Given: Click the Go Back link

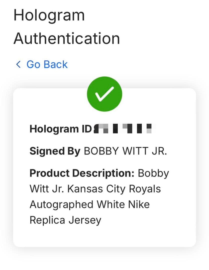Looking at the screenshot, I should click(47, 64).
